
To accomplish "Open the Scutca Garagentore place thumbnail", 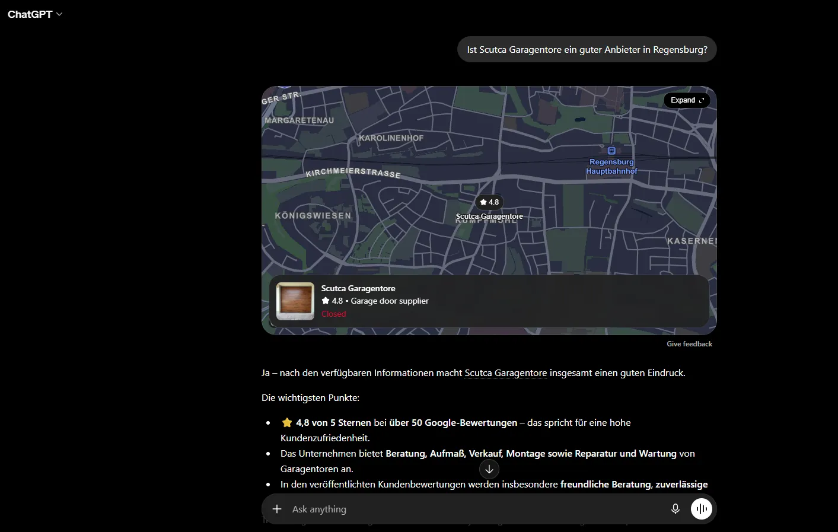I will tap(295, 301).
